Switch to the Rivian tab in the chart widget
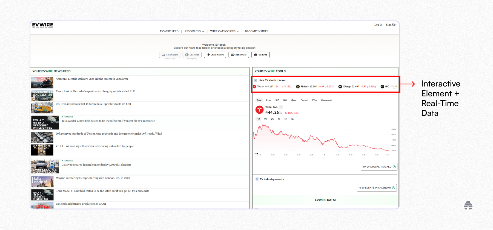The image size is (493, 230). pos(268,100)
